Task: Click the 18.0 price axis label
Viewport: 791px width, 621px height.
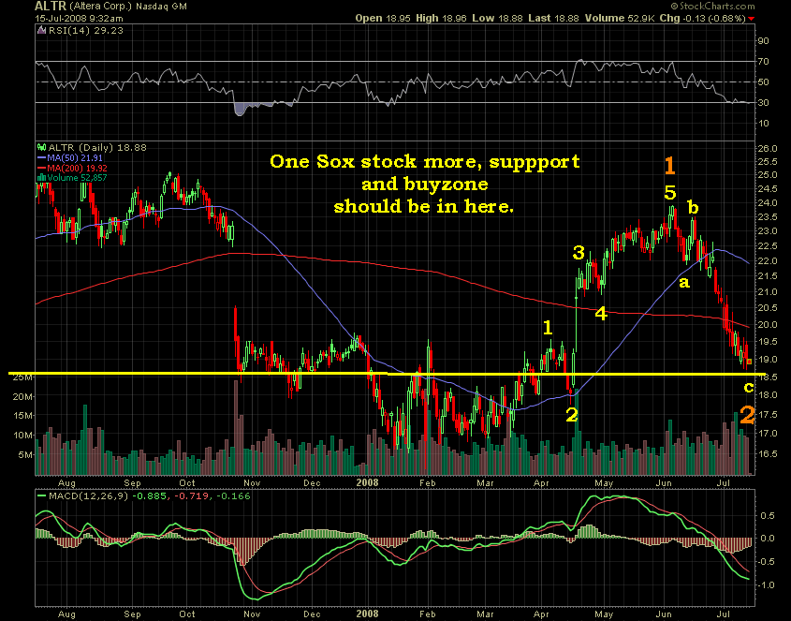Action: pos(768,395)
